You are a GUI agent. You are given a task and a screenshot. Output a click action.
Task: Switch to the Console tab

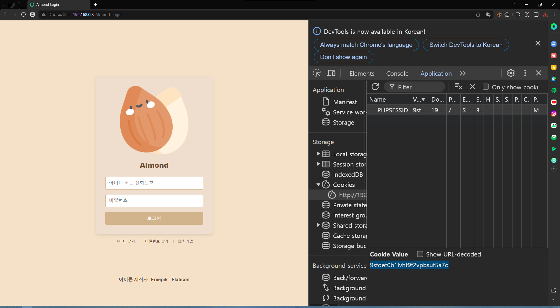click(397, 74)
